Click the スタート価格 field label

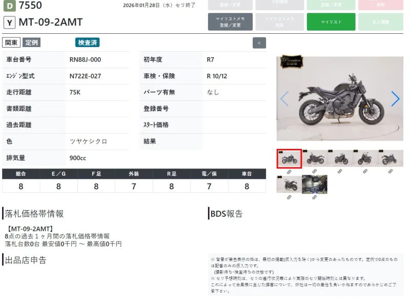coord(156,125)
